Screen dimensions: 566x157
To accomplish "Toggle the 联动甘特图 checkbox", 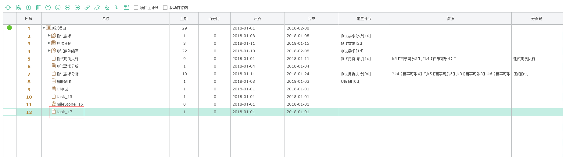I will coord(165,8).
